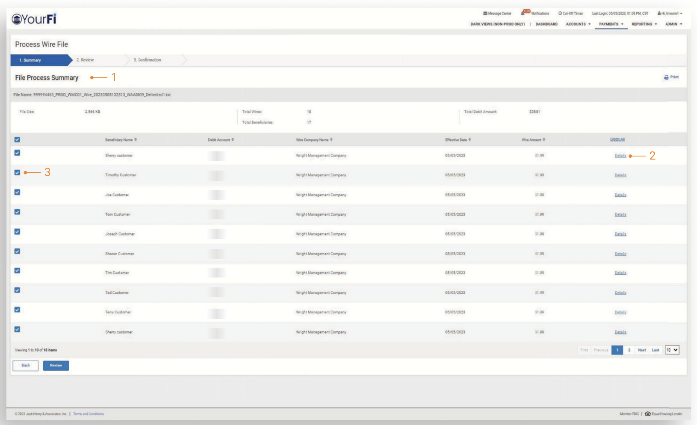Image resolution: width=697 pixels, height=425 pixels.
Task: Open Message Center envelope icon
Action: (x=485, y=13)
